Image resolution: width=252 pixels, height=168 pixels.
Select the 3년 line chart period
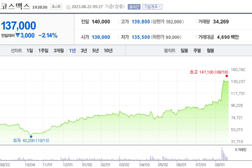(84, 51)
